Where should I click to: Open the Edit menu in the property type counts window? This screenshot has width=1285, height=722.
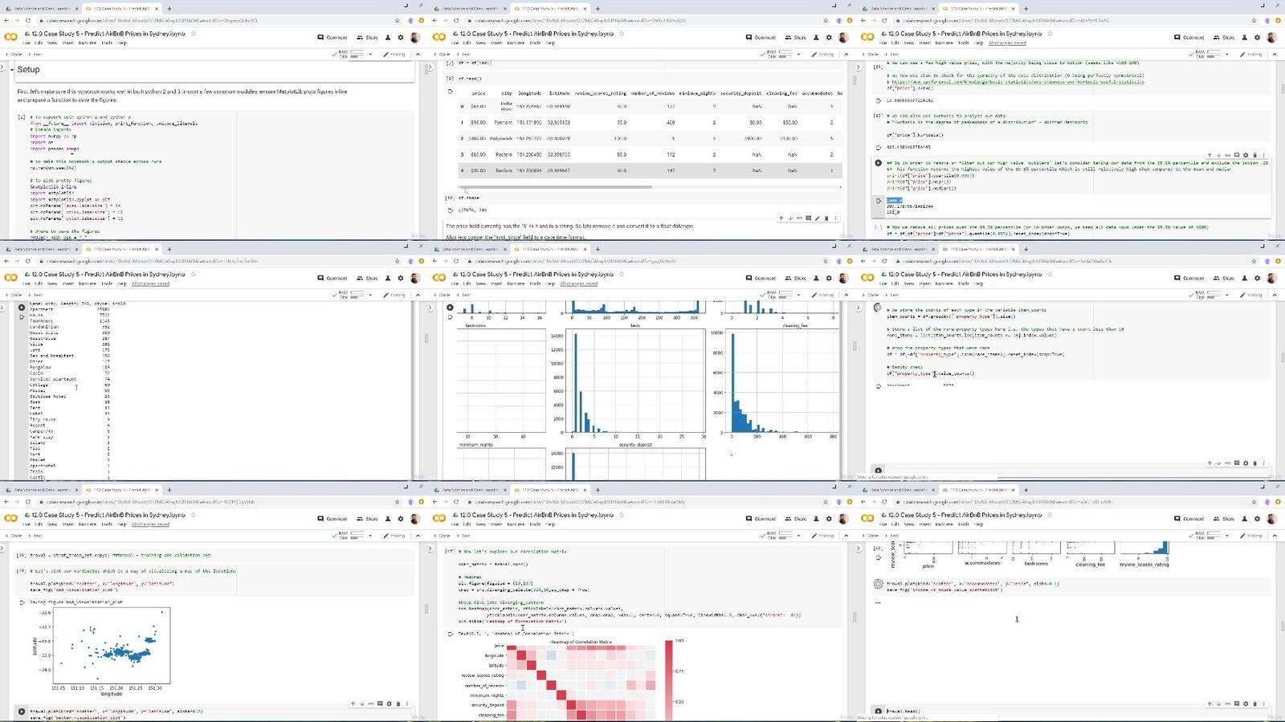(x=40, y=283)
